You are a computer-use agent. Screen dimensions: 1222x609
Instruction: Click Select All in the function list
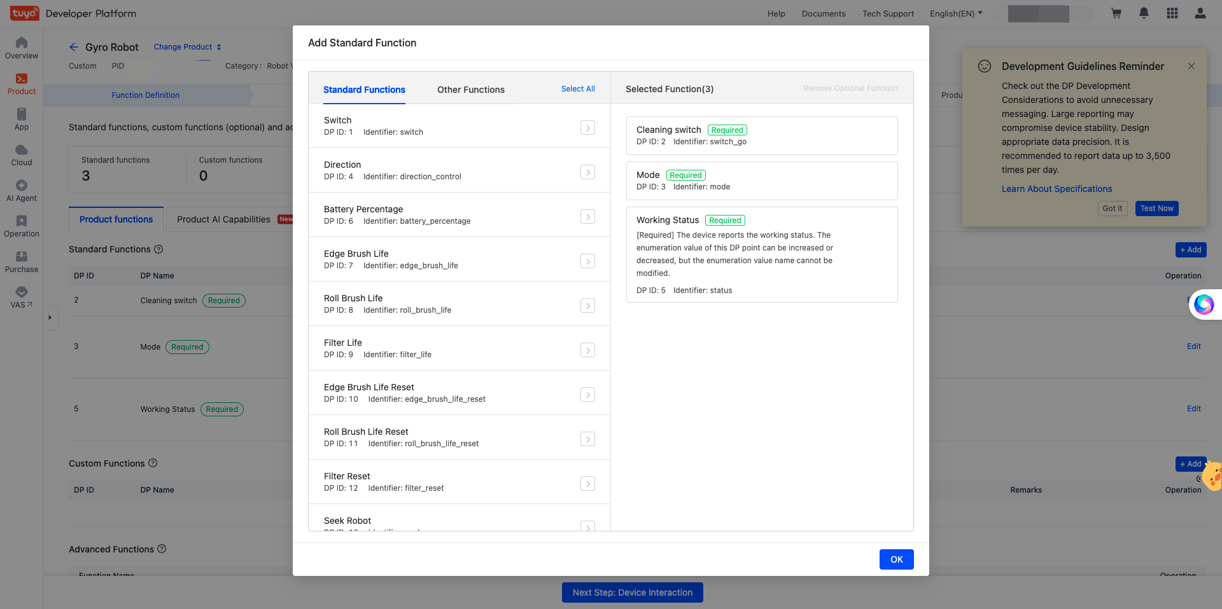click(x=578, y=89)
